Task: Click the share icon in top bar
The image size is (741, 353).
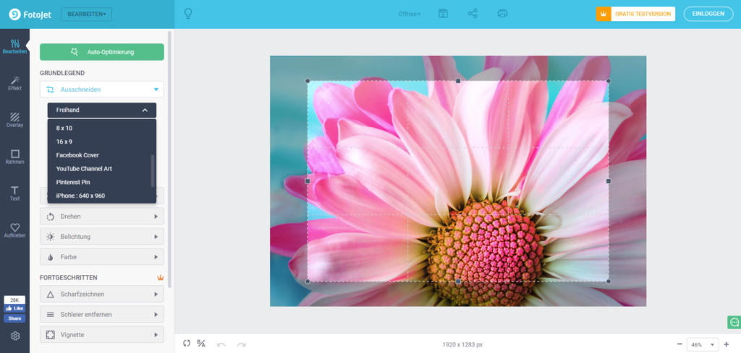Action: pos(473,14)
